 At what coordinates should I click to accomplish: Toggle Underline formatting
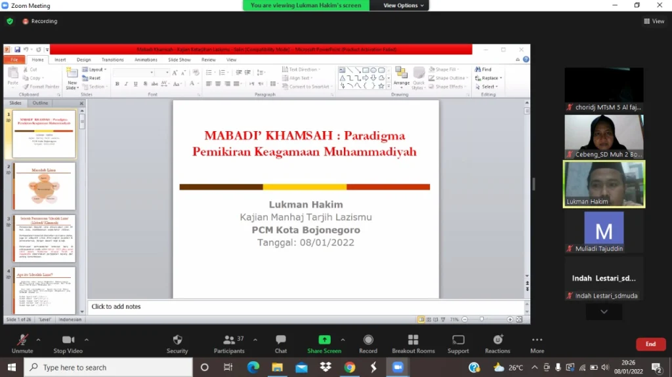(x=136, y=84)
